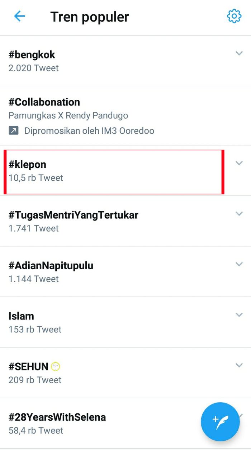The height and width of the screenshot is (450, 251).
Task: Click the promoted arrow icon near IM3 Ooredoo
Action: tap(13, 131)
